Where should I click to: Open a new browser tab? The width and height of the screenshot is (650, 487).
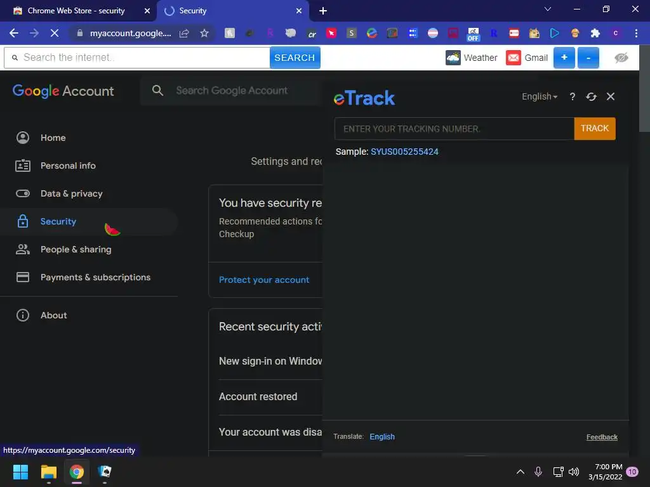(x=323, y=11)
